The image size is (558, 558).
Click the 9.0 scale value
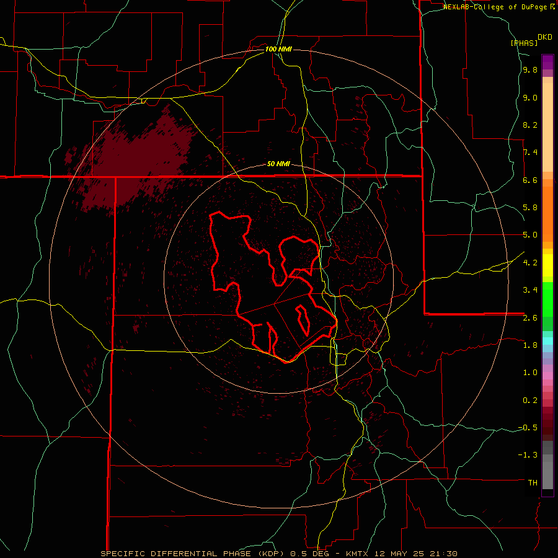tap(530, 97)
